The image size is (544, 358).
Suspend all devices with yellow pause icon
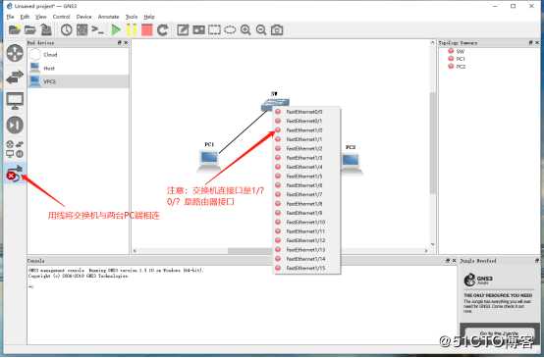click(x=132, y=30)
